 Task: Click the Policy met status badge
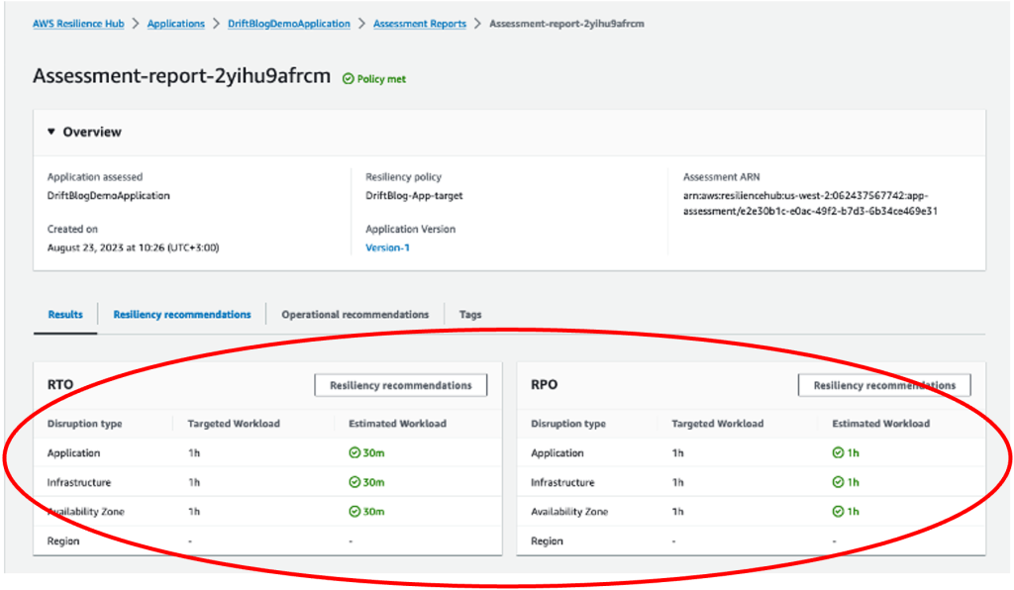(x=374, y=79)
